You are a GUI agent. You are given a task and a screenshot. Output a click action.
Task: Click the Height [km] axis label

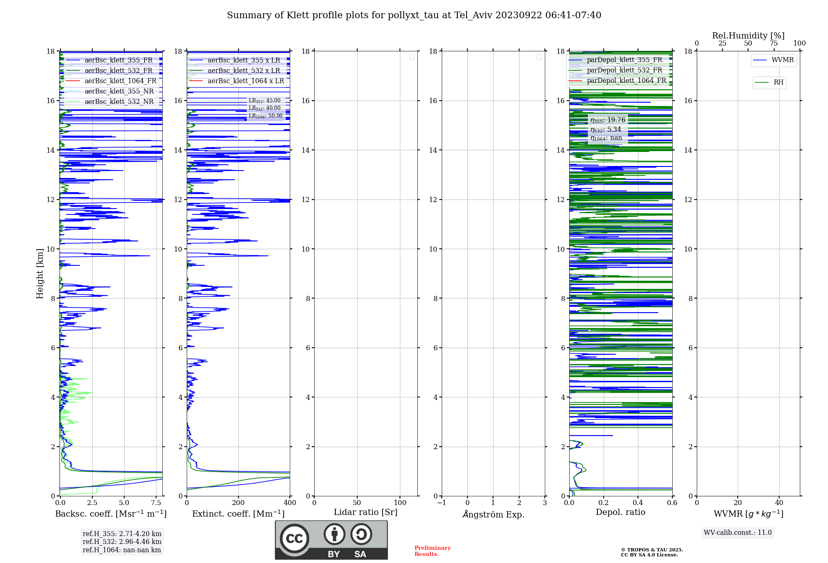(x=40, y=274)
